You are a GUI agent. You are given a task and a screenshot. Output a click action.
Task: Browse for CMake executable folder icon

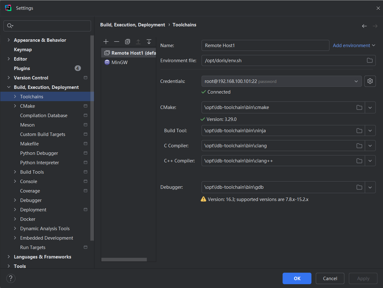[359, 107]
